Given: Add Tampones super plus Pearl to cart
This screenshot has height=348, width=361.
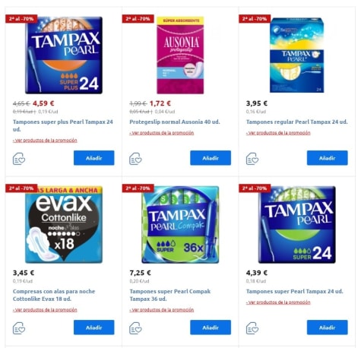Looking at the screenshot, I should click(94, 158).
